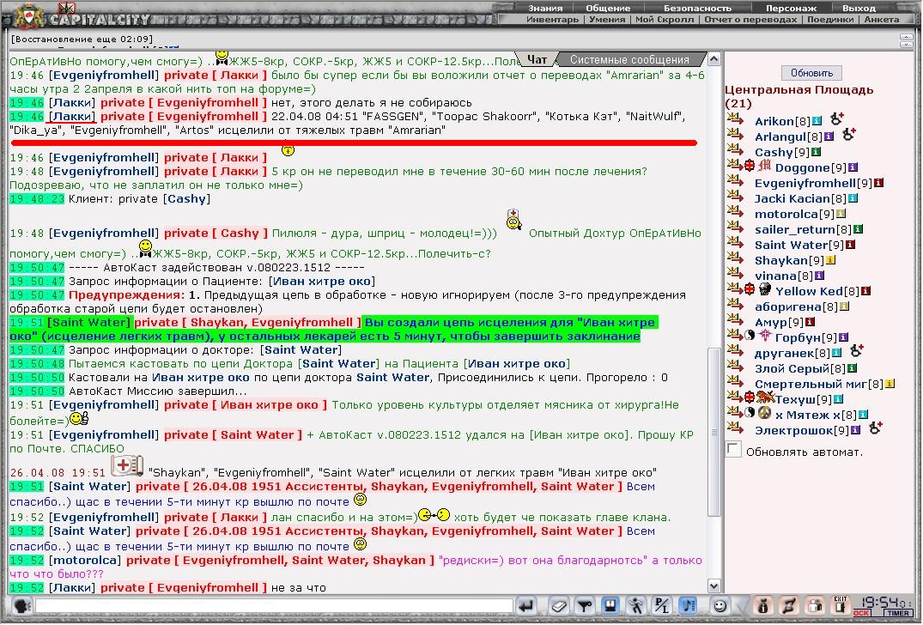This screenshot has height=625, width=923.
Task: Enable the Обновлять автомат. checkbox
Action: pos(733,450)
